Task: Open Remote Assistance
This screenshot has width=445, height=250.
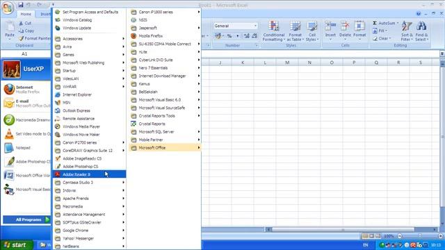Action: (x=89, y=119)
